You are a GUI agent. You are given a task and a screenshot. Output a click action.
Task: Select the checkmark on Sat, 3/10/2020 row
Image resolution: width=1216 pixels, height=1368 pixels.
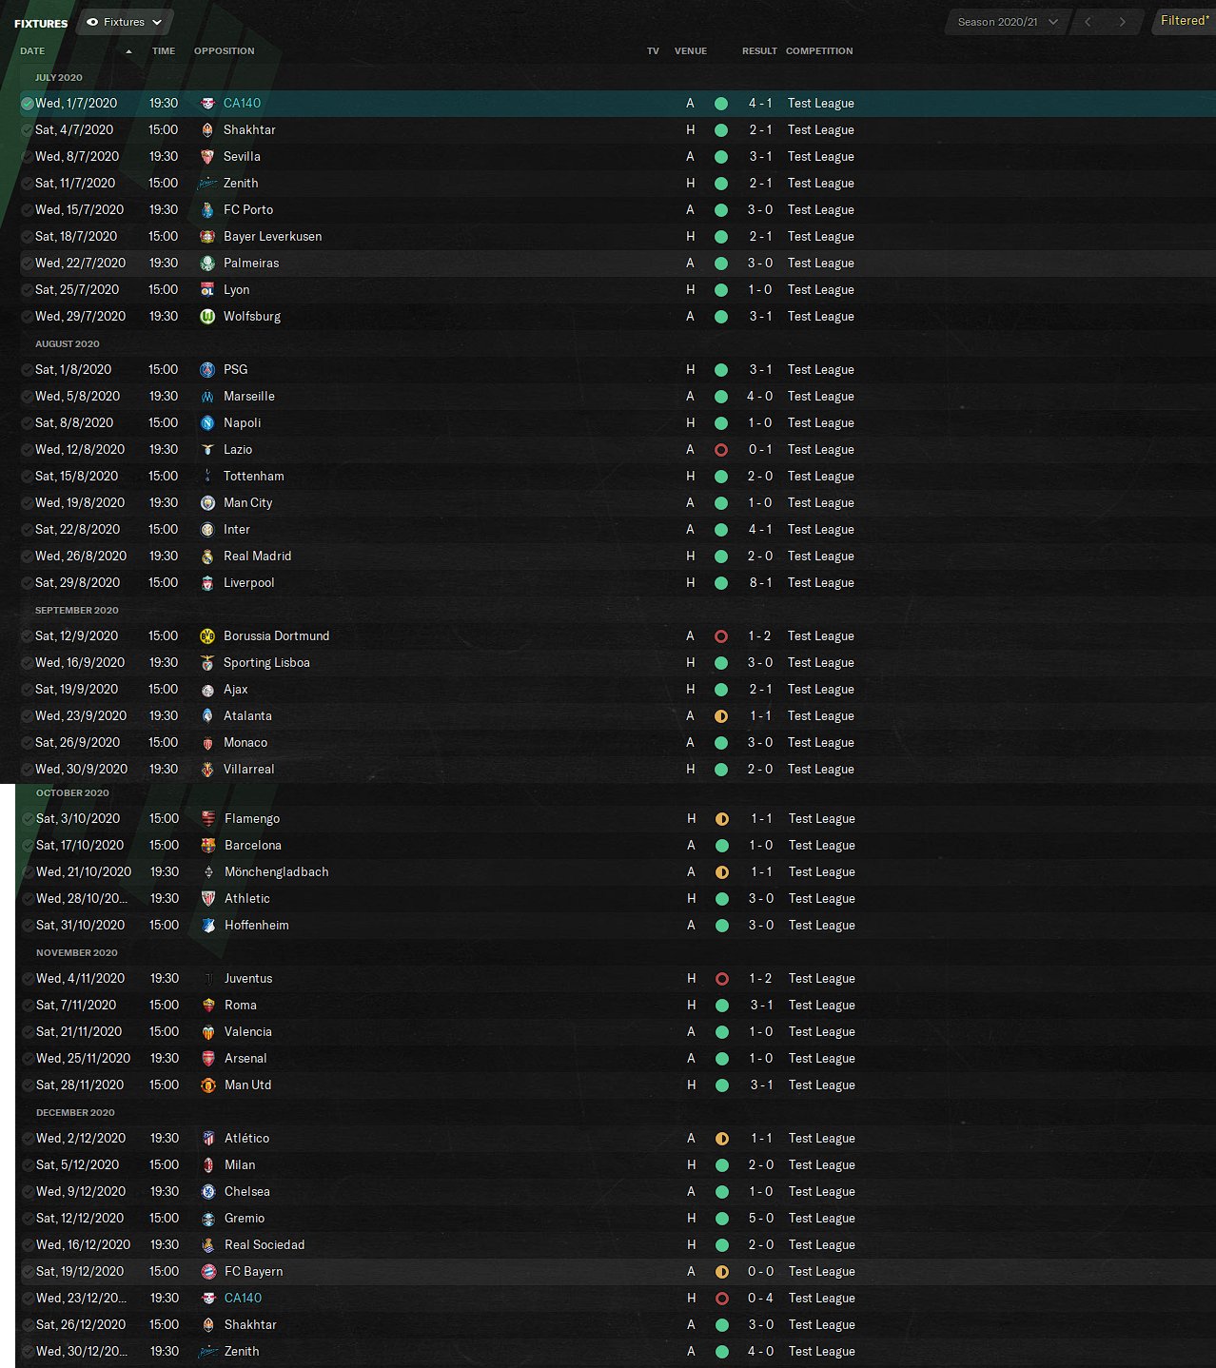(28, 819)
